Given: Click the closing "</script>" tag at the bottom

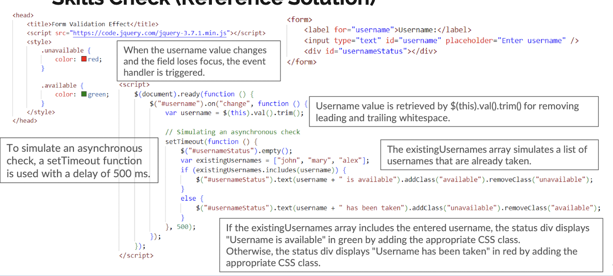Looking at the screenshot, I should point(136,255).
